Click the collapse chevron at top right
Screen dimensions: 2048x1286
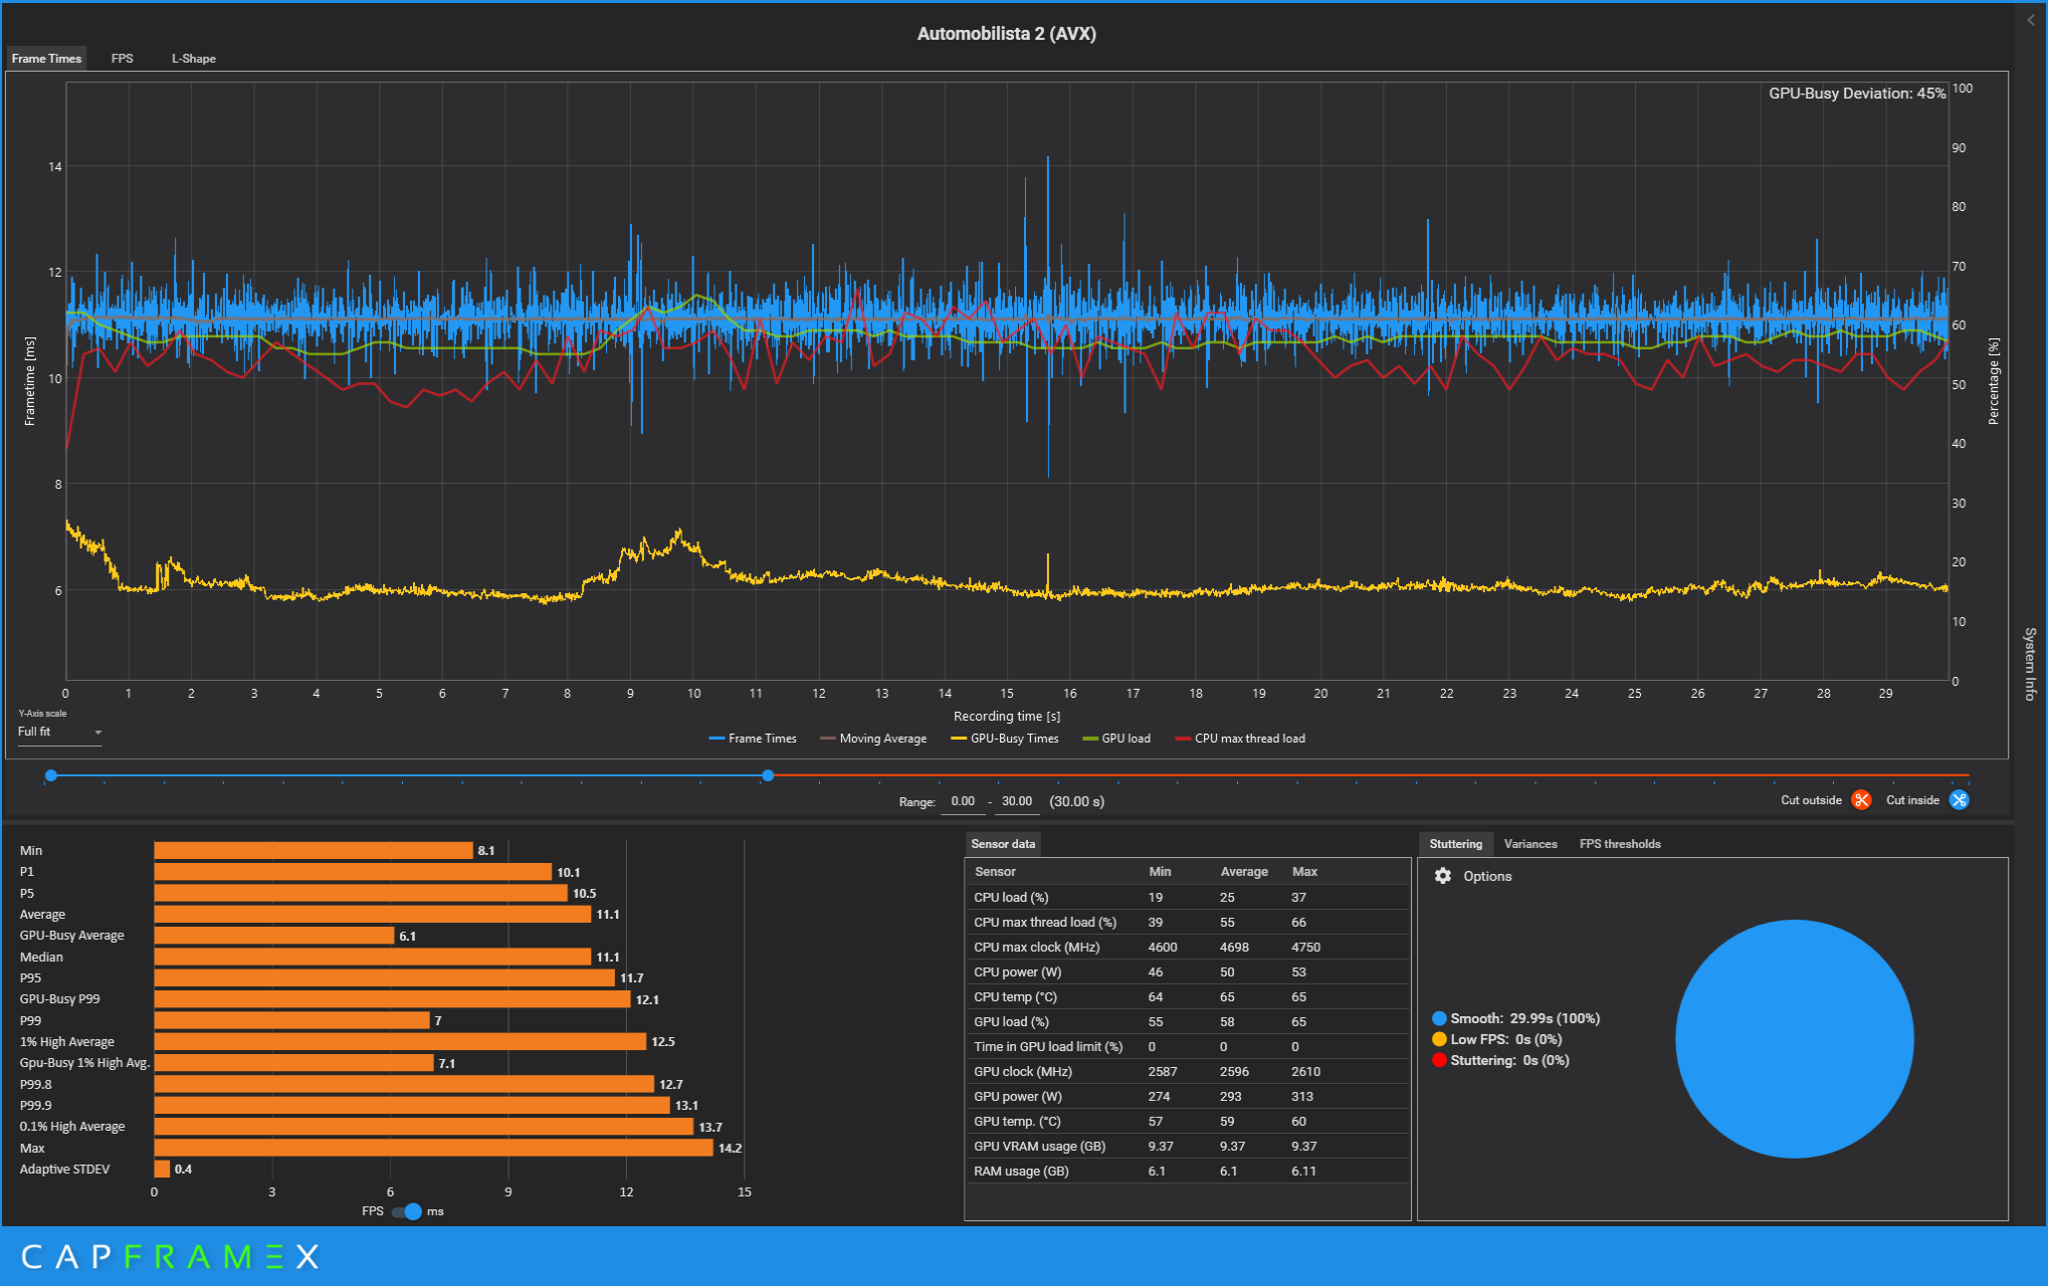point(2031,20)
